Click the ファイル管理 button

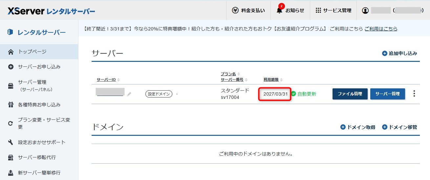[350, 94]
